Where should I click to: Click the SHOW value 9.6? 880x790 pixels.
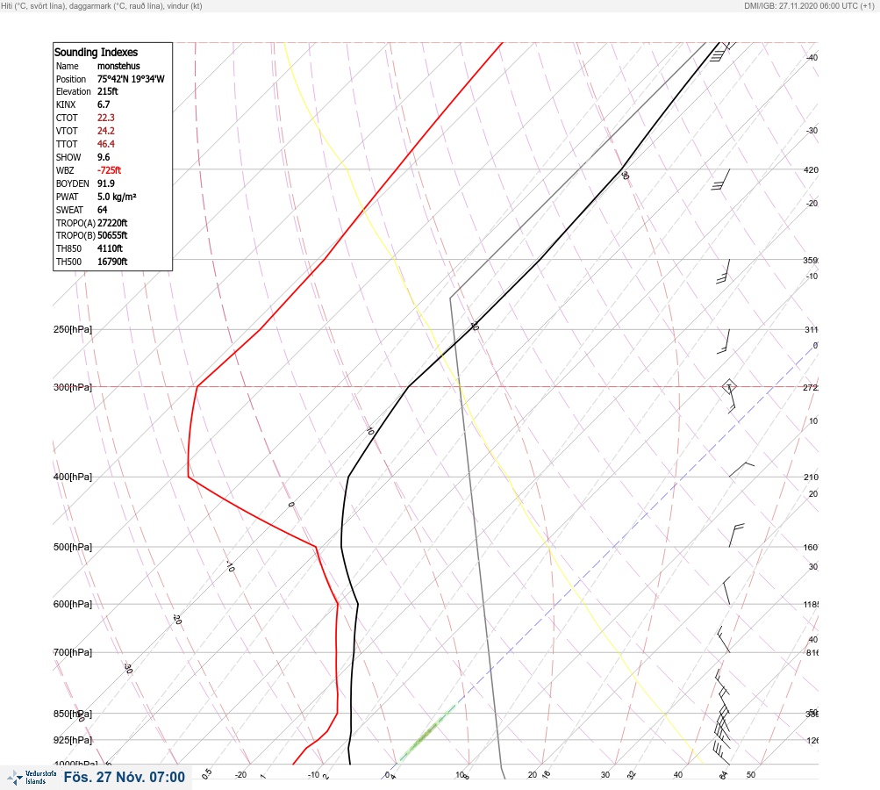104,157
